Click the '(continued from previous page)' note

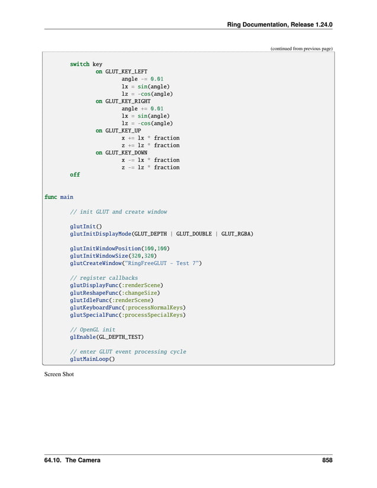[x=301, y=49]
